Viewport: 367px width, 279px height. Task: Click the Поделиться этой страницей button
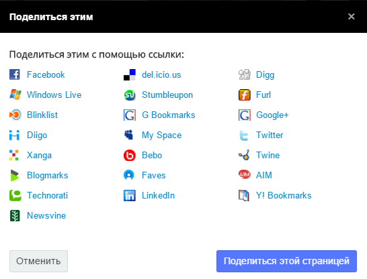286,261
